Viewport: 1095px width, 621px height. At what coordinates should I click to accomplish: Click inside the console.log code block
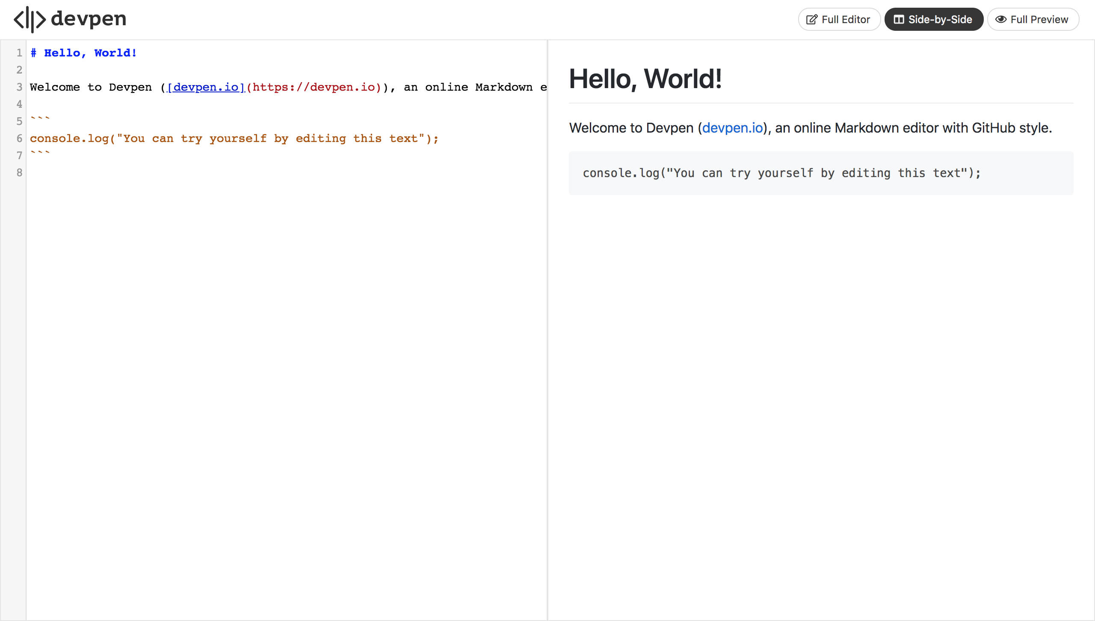(x=782, y=173)
